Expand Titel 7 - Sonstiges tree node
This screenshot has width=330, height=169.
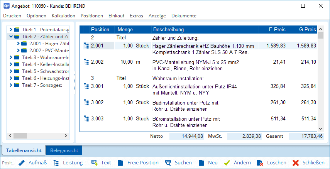(x=10, y=85)
